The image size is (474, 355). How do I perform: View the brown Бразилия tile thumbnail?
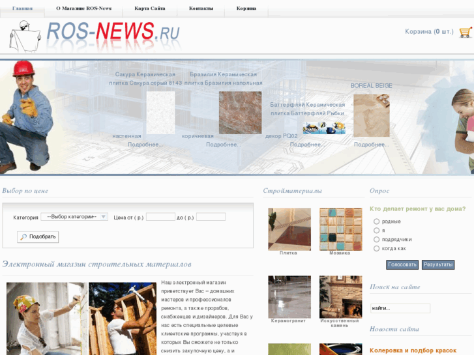tap(241, 113)
